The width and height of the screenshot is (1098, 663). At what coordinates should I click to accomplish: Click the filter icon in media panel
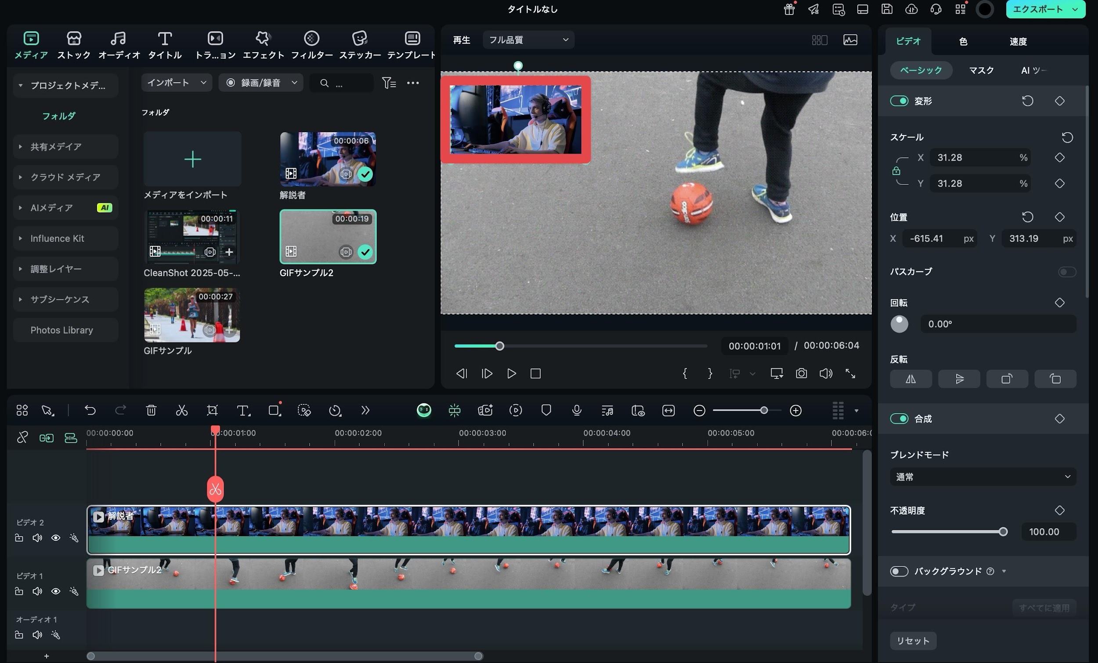[x=389, y=83]
